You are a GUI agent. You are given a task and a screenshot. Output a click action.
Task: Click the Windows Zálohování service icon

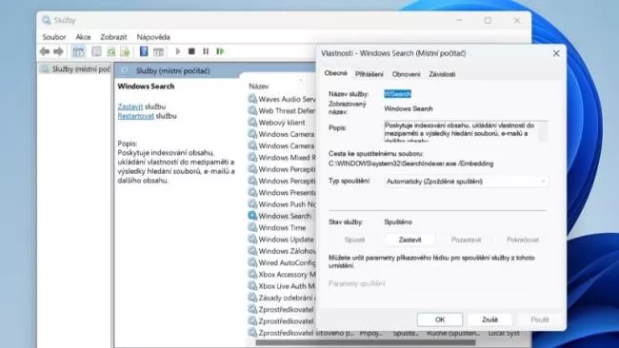(x=252, y=251)
